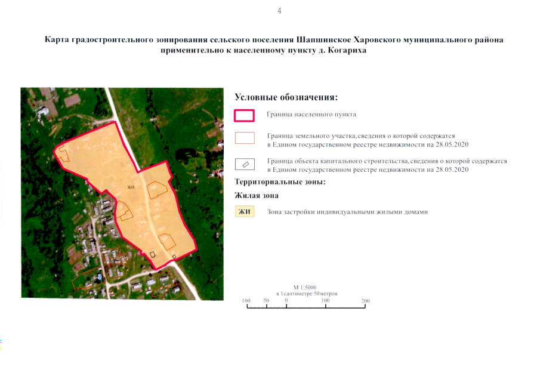Click "Зона застройки индивидуальными жилыми домами" text
This screenshot has width=540, height=382.
[x=348, y=212]
